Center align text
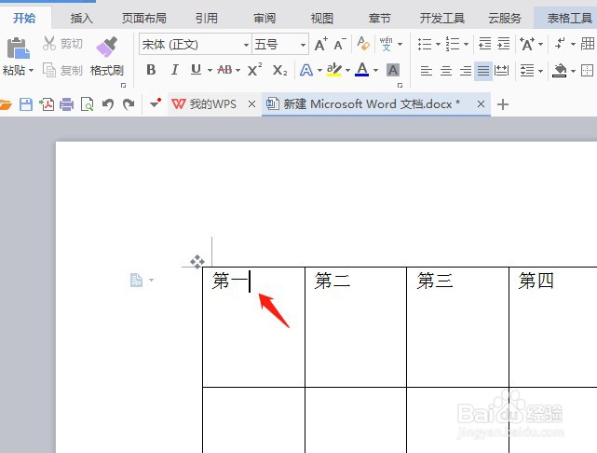The image size is (597, 453). pyautogui.click(x=445, y=71)
